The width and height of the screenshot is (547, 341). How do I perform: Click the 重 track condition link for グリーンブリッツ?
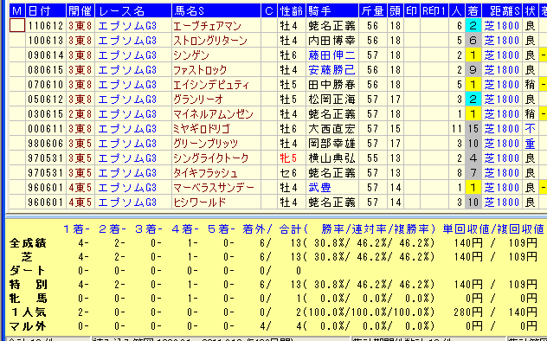(530, 144)
